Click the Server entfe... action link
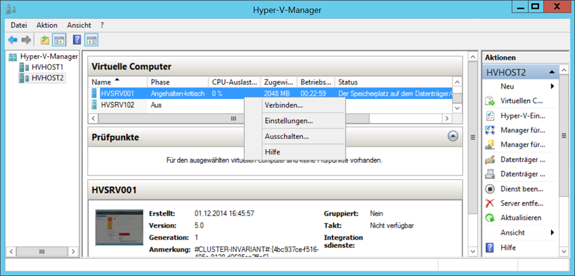The height and width of the screenshot is (276, 575). 522,204
